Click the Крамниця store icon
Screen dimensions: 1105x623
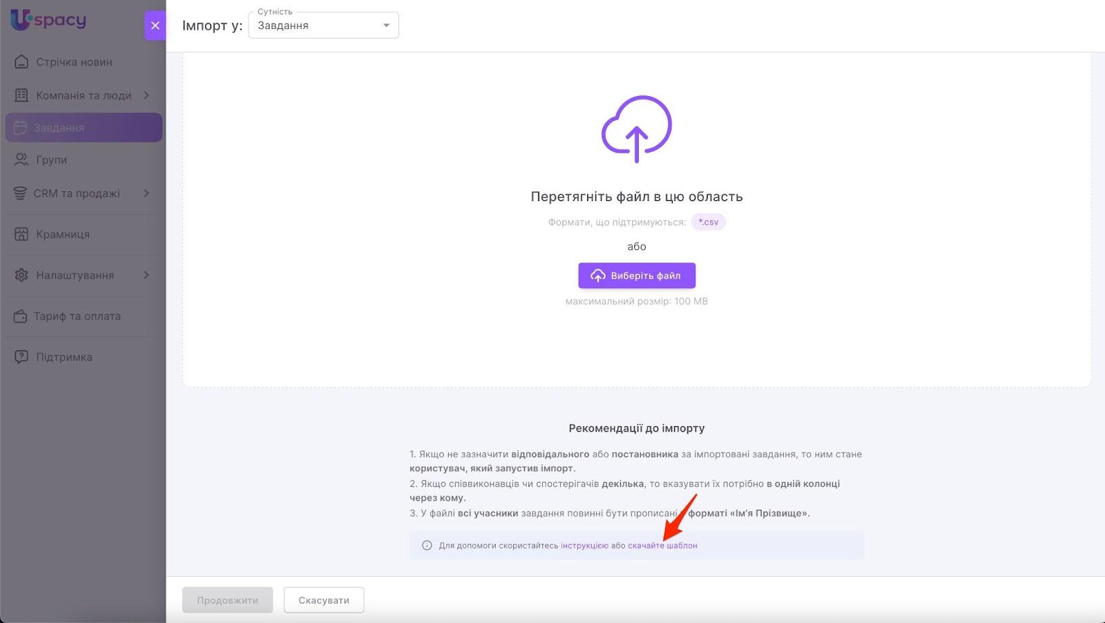tap(21, 234)
